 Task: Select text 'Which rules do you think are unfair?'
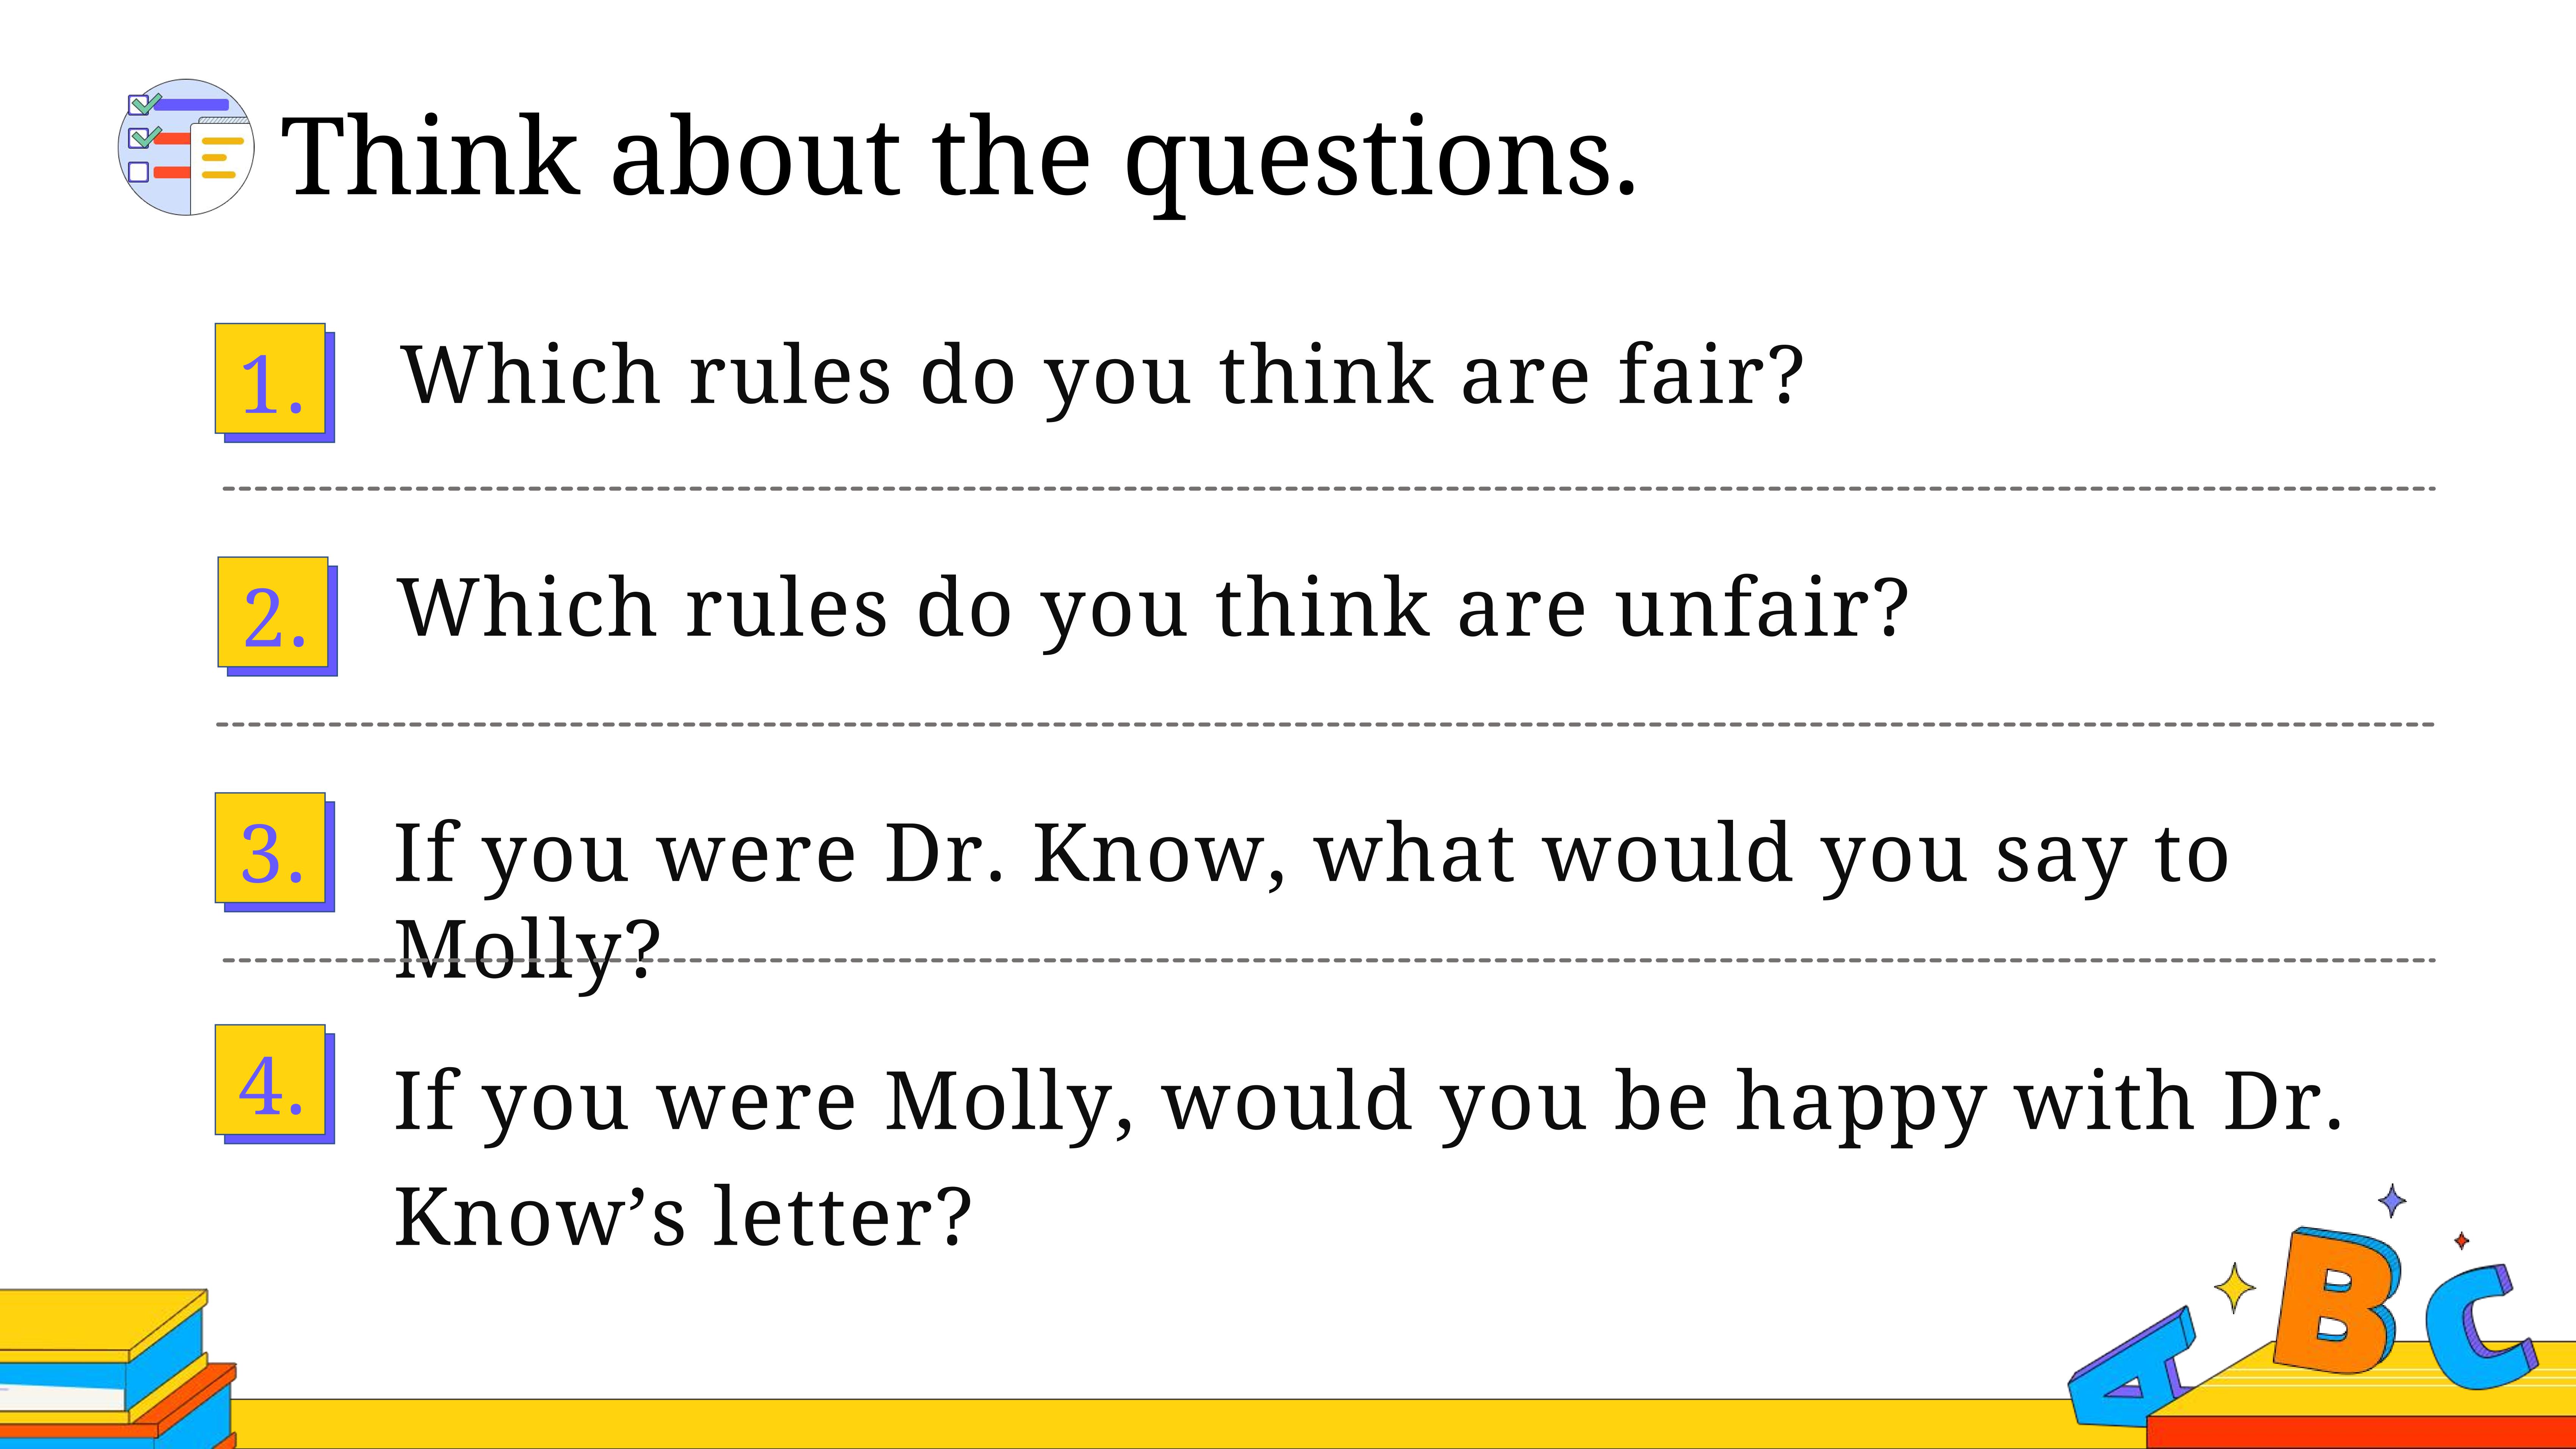(1153, 609)
